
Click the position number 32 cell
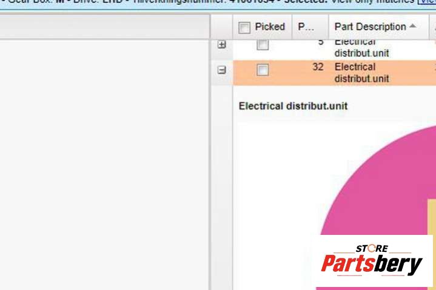click(318, 67)
